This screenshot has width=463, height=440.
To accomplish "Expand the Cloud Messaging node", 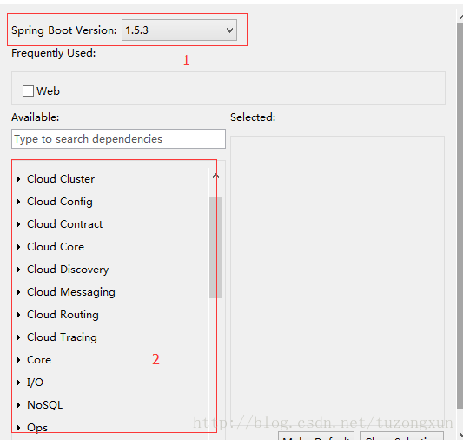I will 18,292.
